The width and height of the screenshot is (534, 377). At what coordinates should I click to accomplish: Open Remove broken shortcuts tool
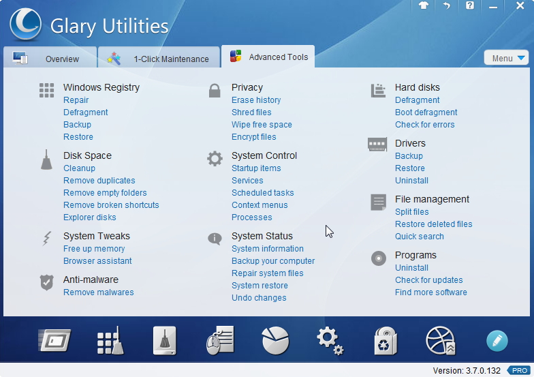[111, 205]
